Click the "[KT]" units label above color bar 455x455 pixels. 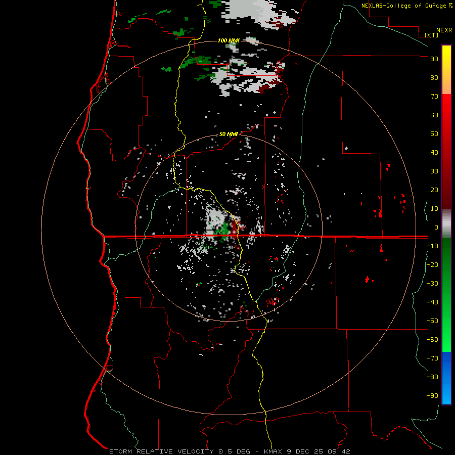point(432,35)
